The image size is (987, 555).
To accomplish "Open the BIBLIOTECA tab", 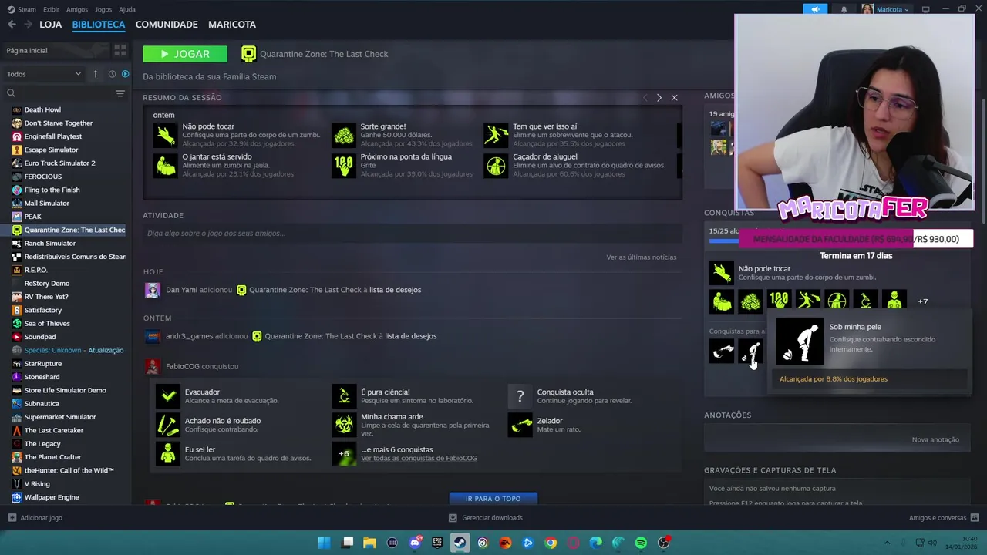I will [x=99, y=25].
